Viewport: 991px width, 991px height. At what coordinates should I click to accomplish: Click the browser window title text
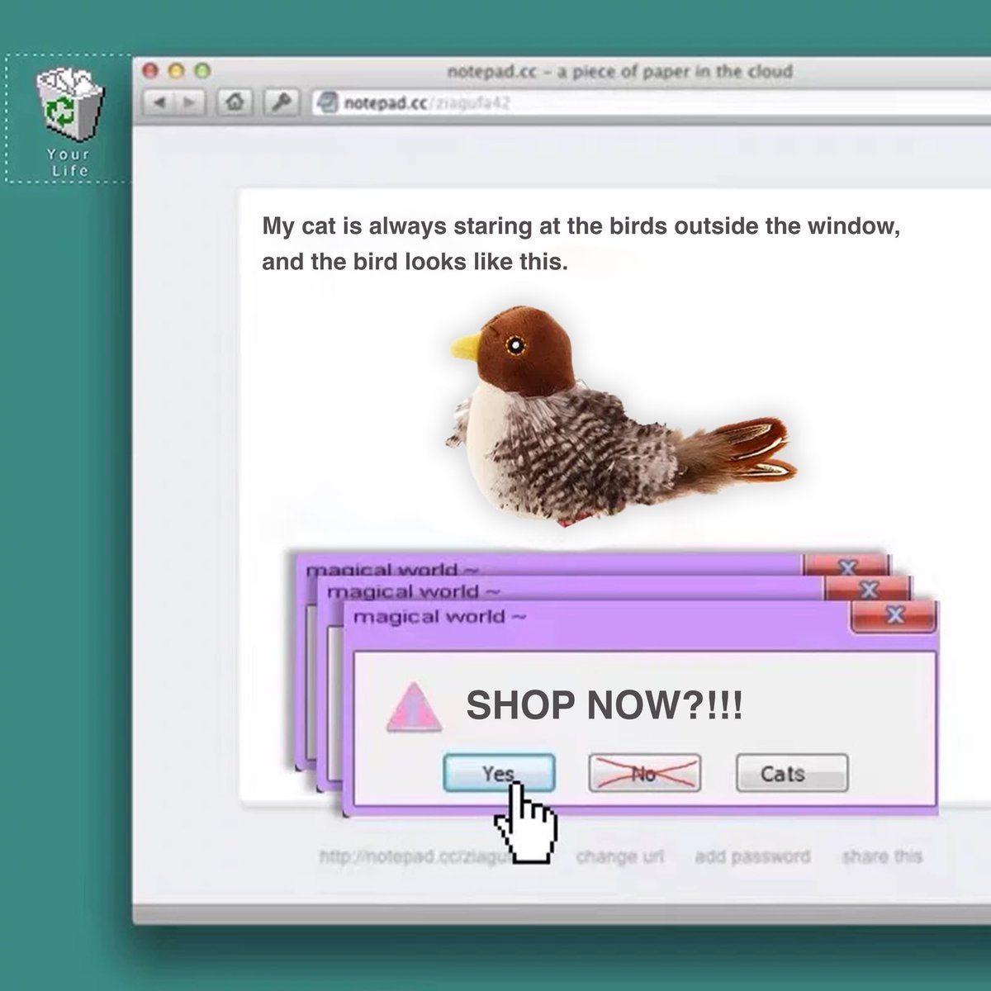[619, 72]
